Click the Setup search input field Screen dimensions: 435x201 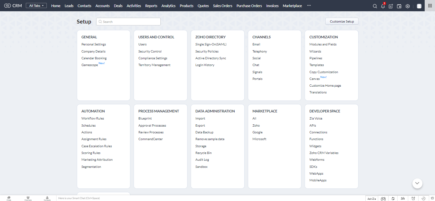tap(128, 22)
